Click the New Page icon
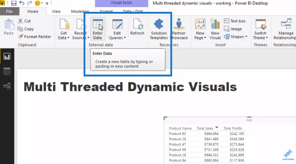The width and height of the screenshot is (296, 164). (200, 24)
